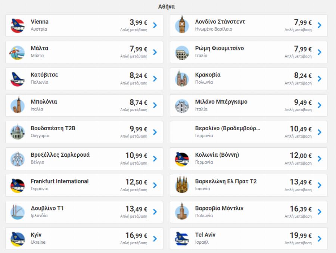Click the Colosseum icon for Ρώμη Φιουμιτσίνο
Screen dimensions: 336x253
point(182,52)
